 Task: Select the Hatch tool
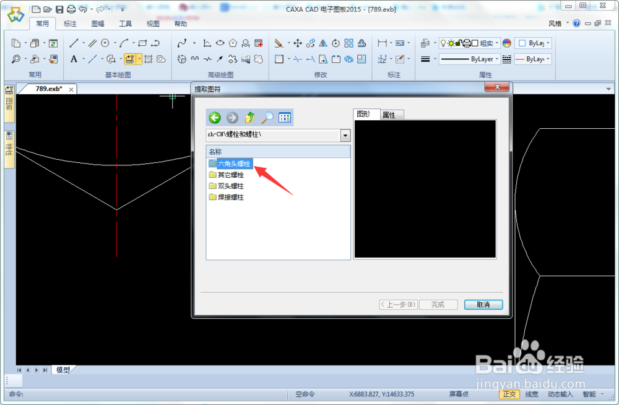pos(149,59)
